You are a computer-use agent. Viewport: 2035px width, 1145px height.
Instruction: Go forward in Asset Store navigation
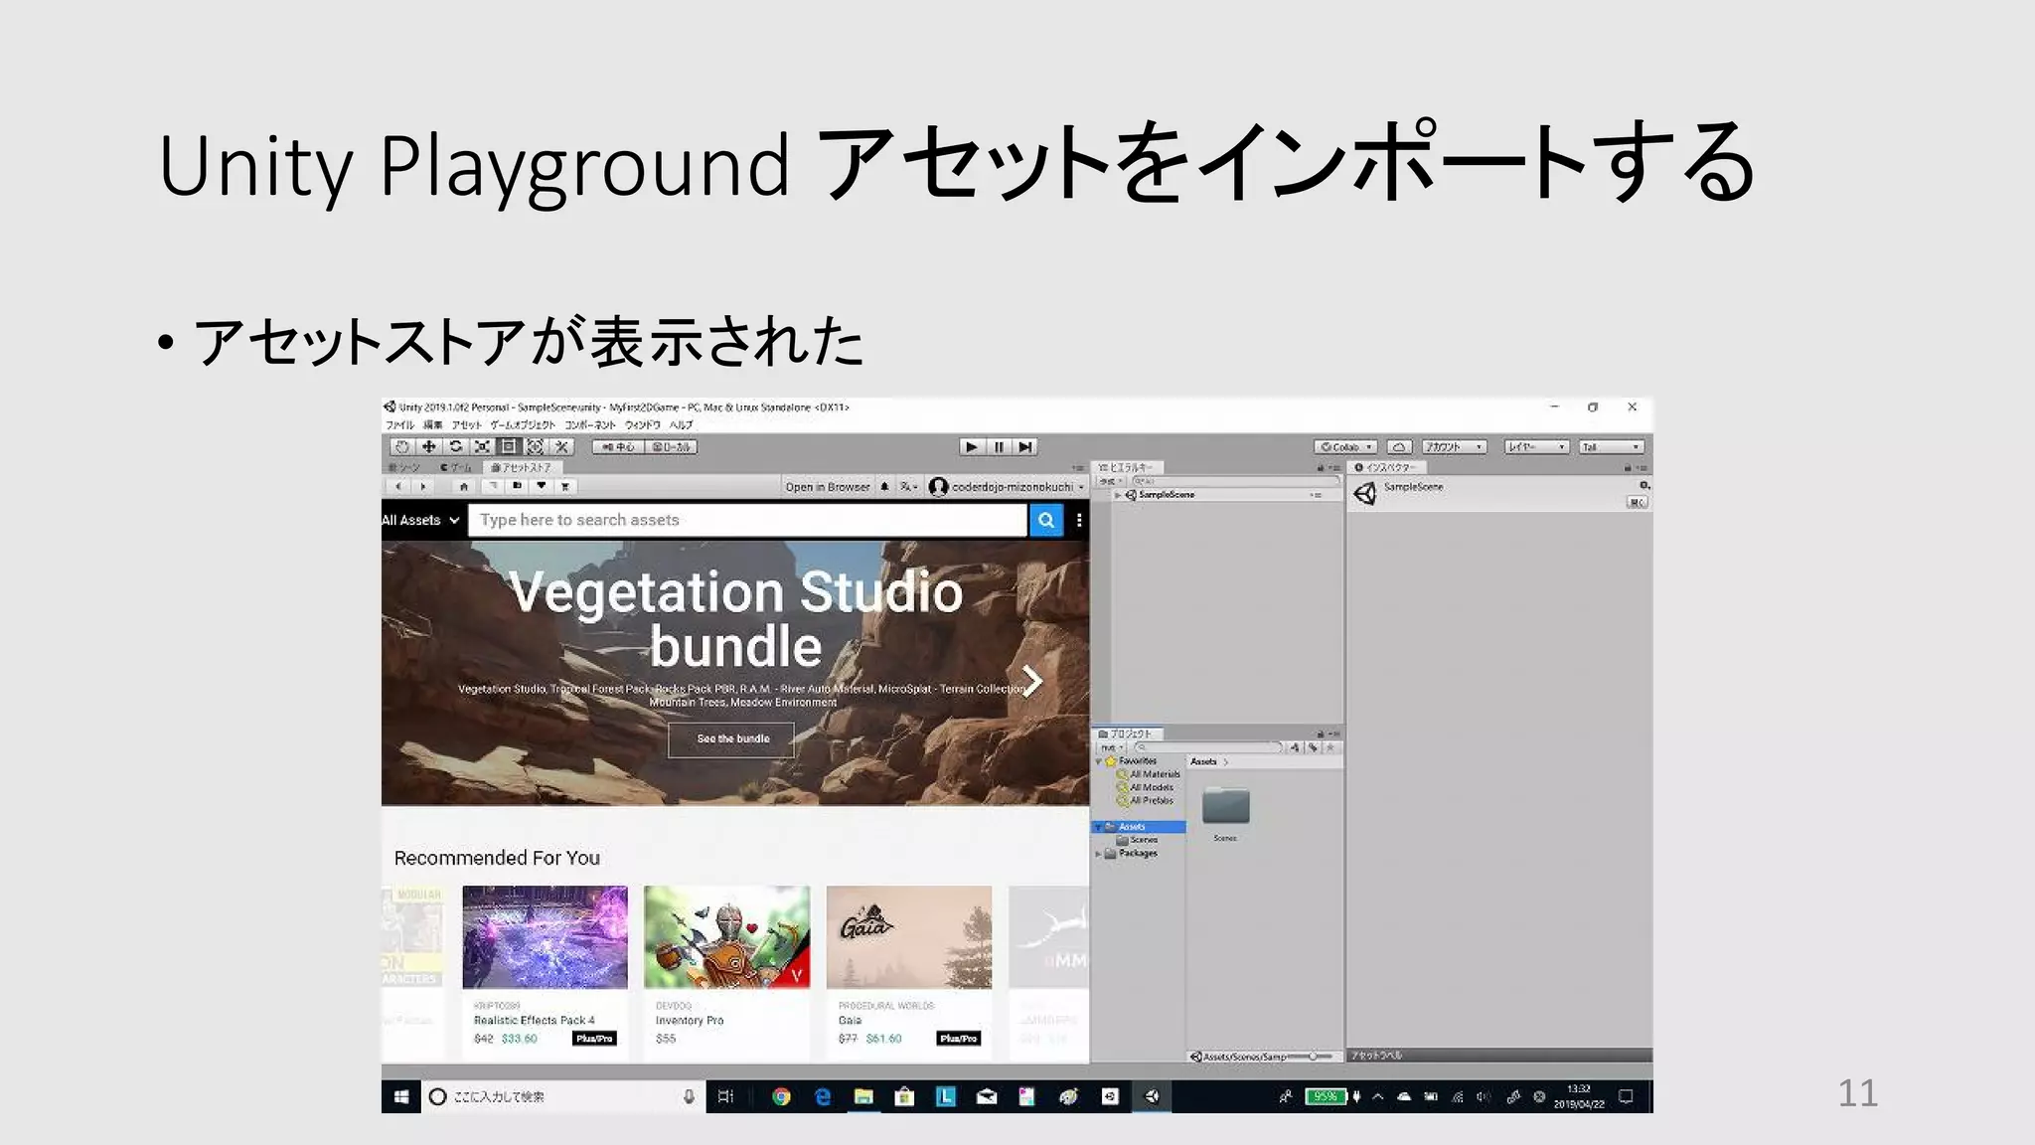423,487
